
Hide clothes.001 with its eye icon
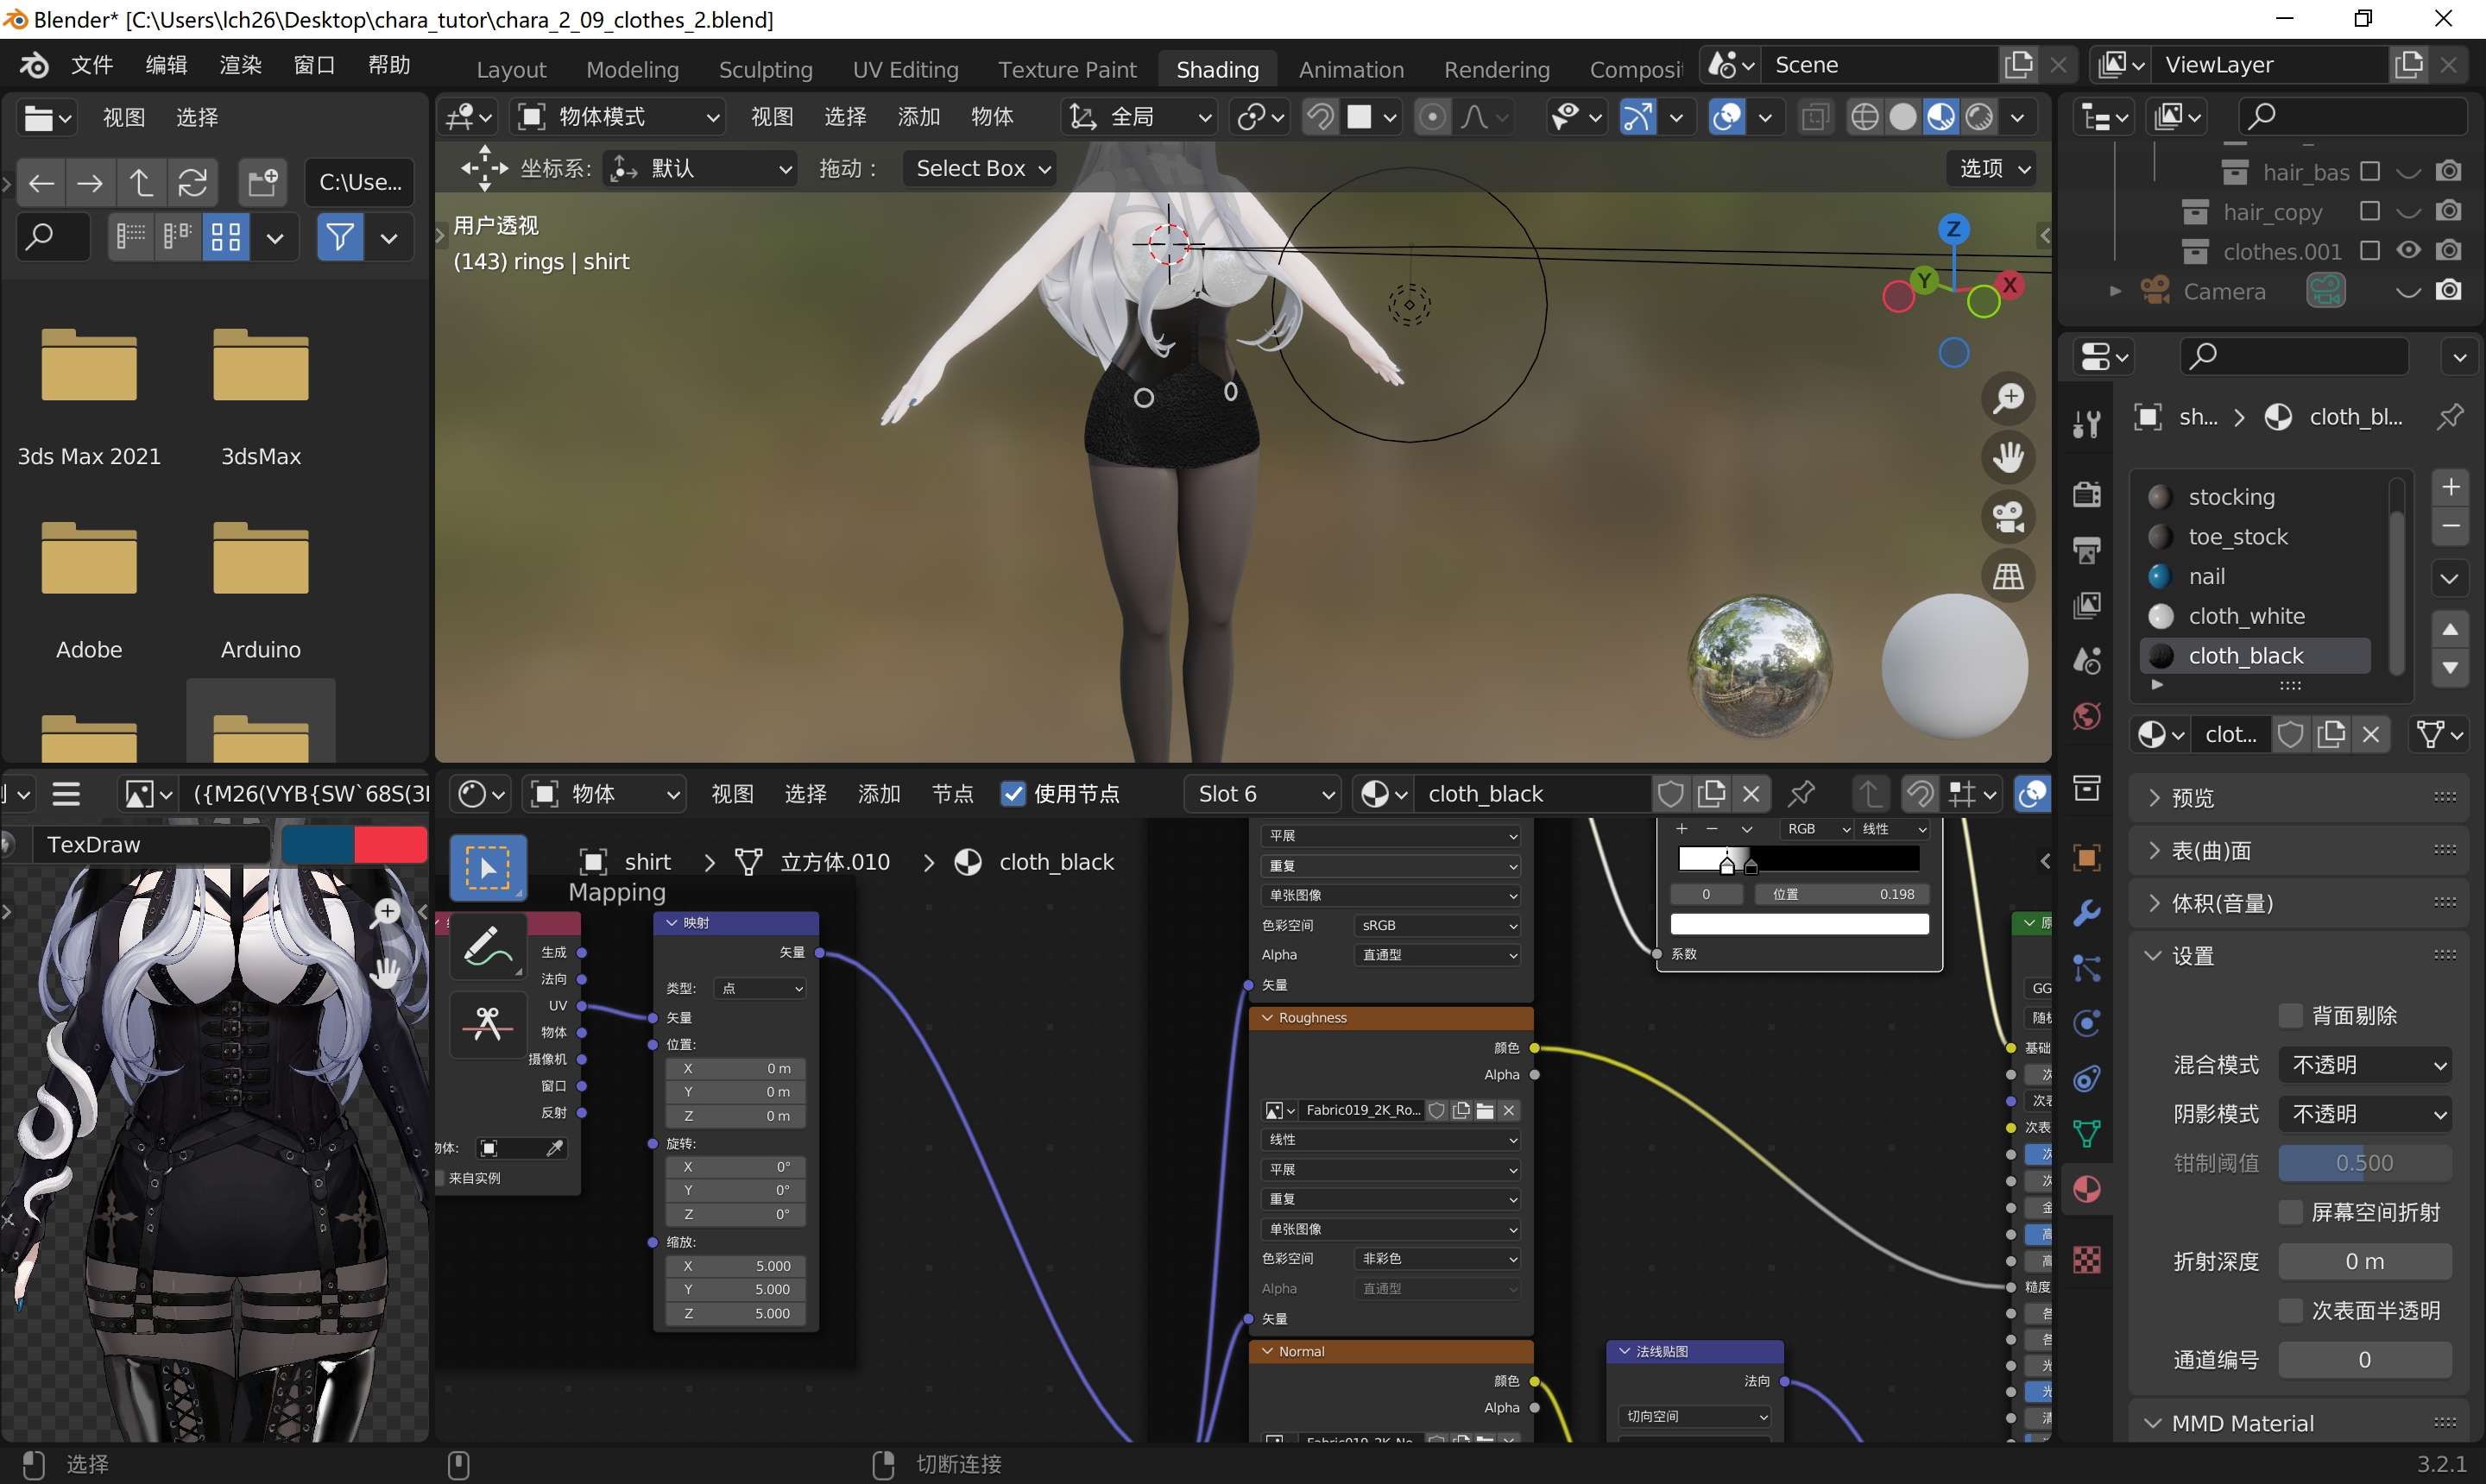pos(2408,251)
